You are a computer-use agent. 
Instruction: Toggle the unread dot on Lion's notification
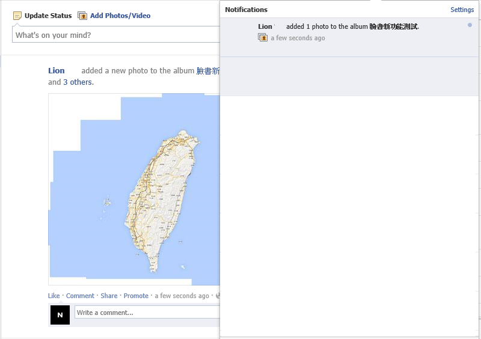(x=470, y=25)
